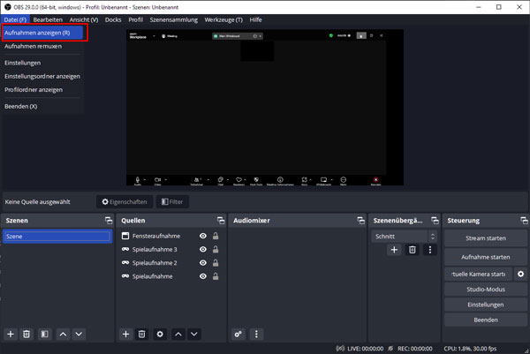
Task: Delete scene transition with trash icon
Action: tap(412, 250)
